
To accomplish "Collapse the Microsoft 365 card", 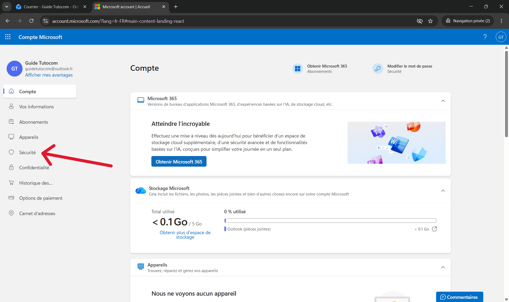I will [x=443, y=101].
